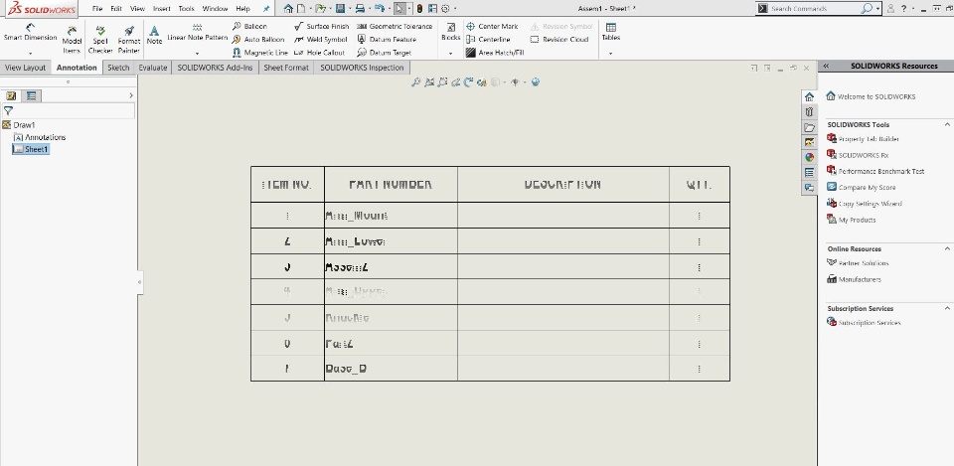Switch to the Sketch tab
Image resolution: width=954 pixels, height=466 pixels.
pyautogui.click(x=118, y=68)
